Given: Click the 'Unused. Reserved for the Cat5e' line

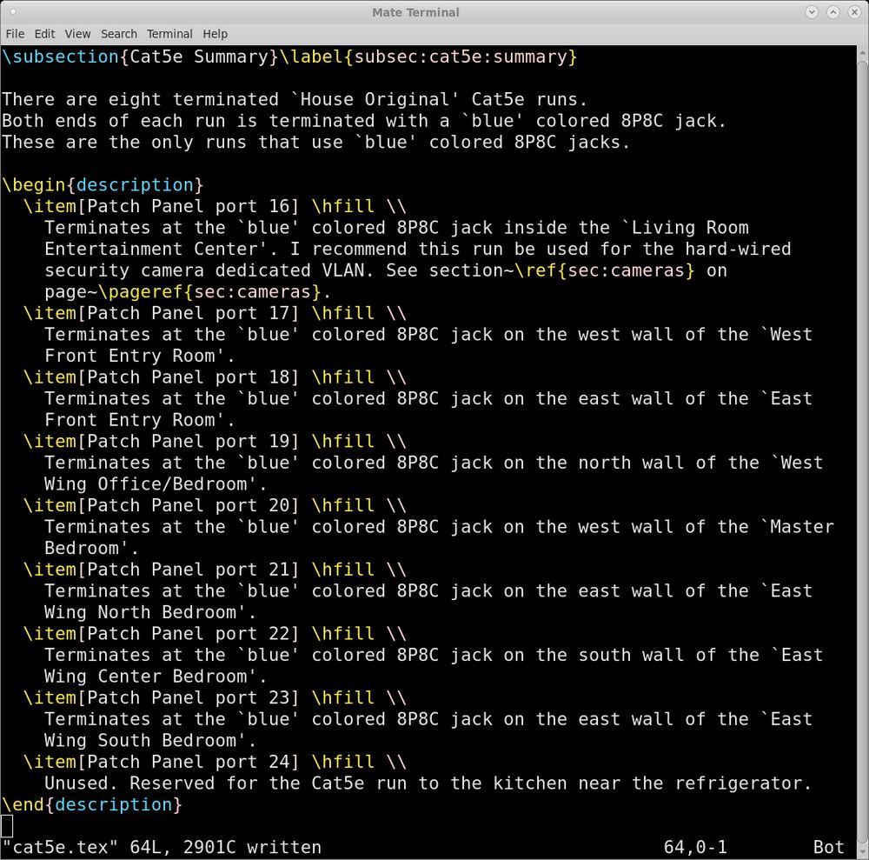Looking at the screenshot, I should (428, 783).
